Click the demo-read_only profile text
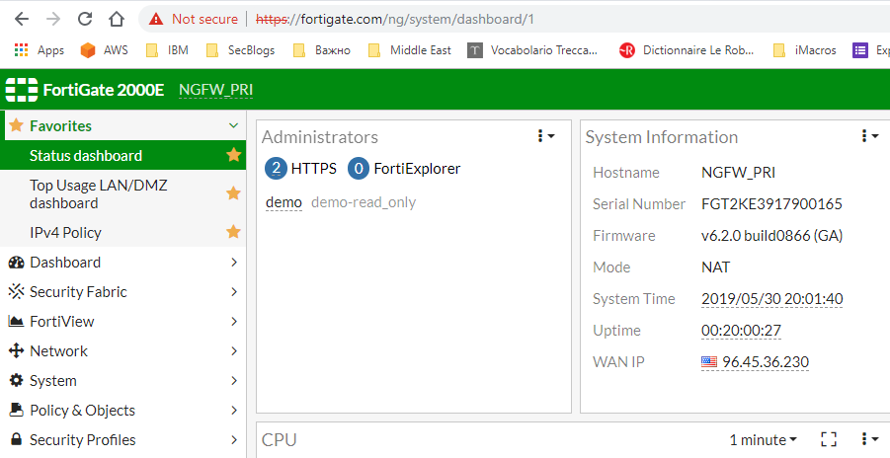This screenshot has width=890, height=458. [364, 202]
